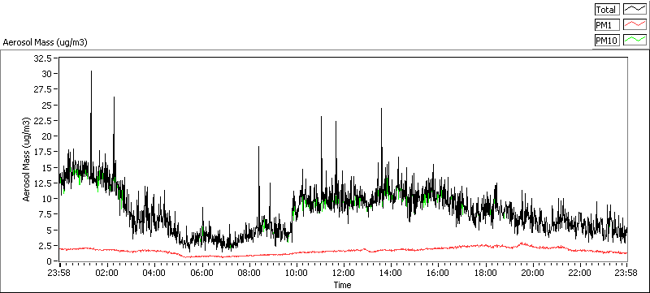The image size is (650, 293).
Task: Click the 08:00 time tick label
Action: point(249,274)
